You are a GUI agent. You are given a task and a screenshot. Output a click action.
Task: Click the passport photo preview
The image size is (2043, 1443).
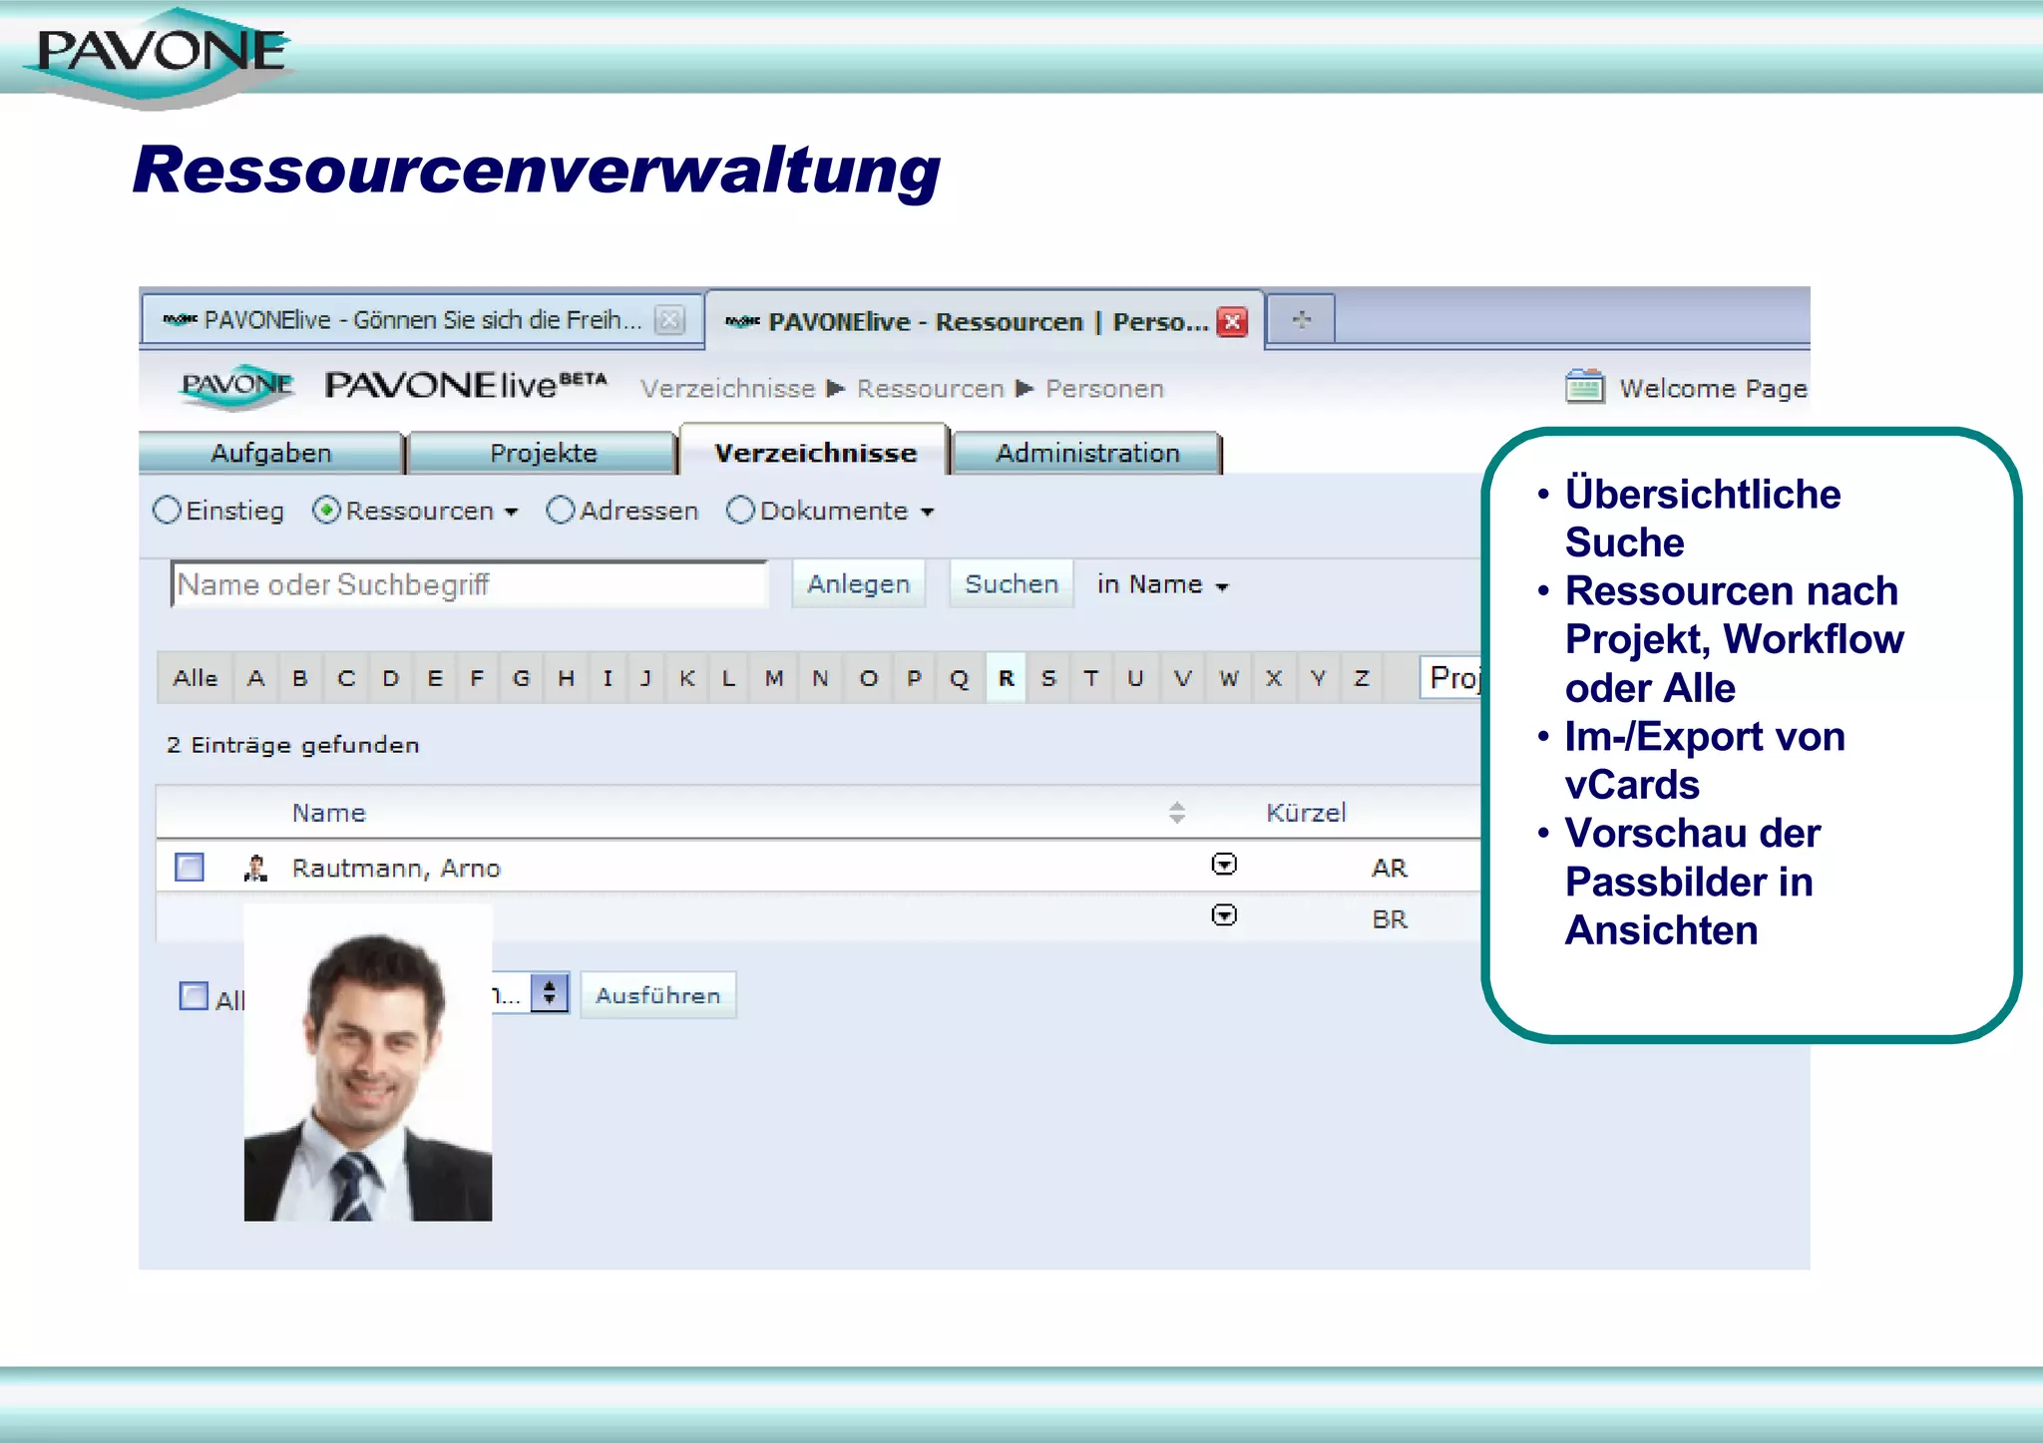(368, 1063)
